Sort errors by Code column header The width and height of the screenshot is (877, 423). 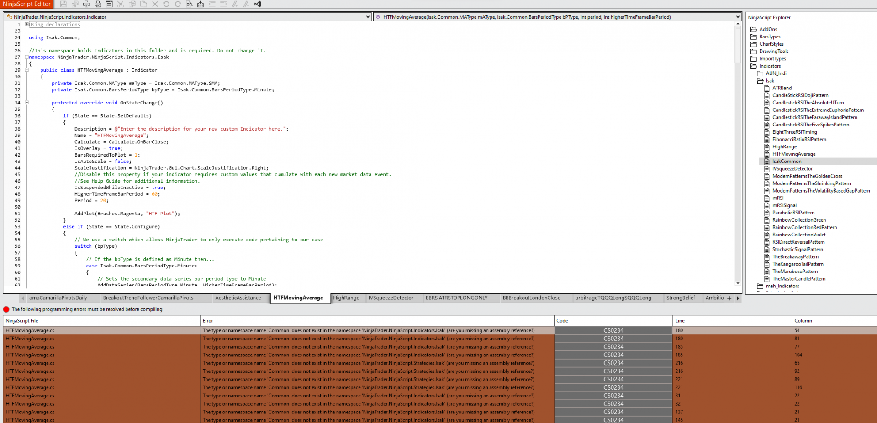(613, 321)
